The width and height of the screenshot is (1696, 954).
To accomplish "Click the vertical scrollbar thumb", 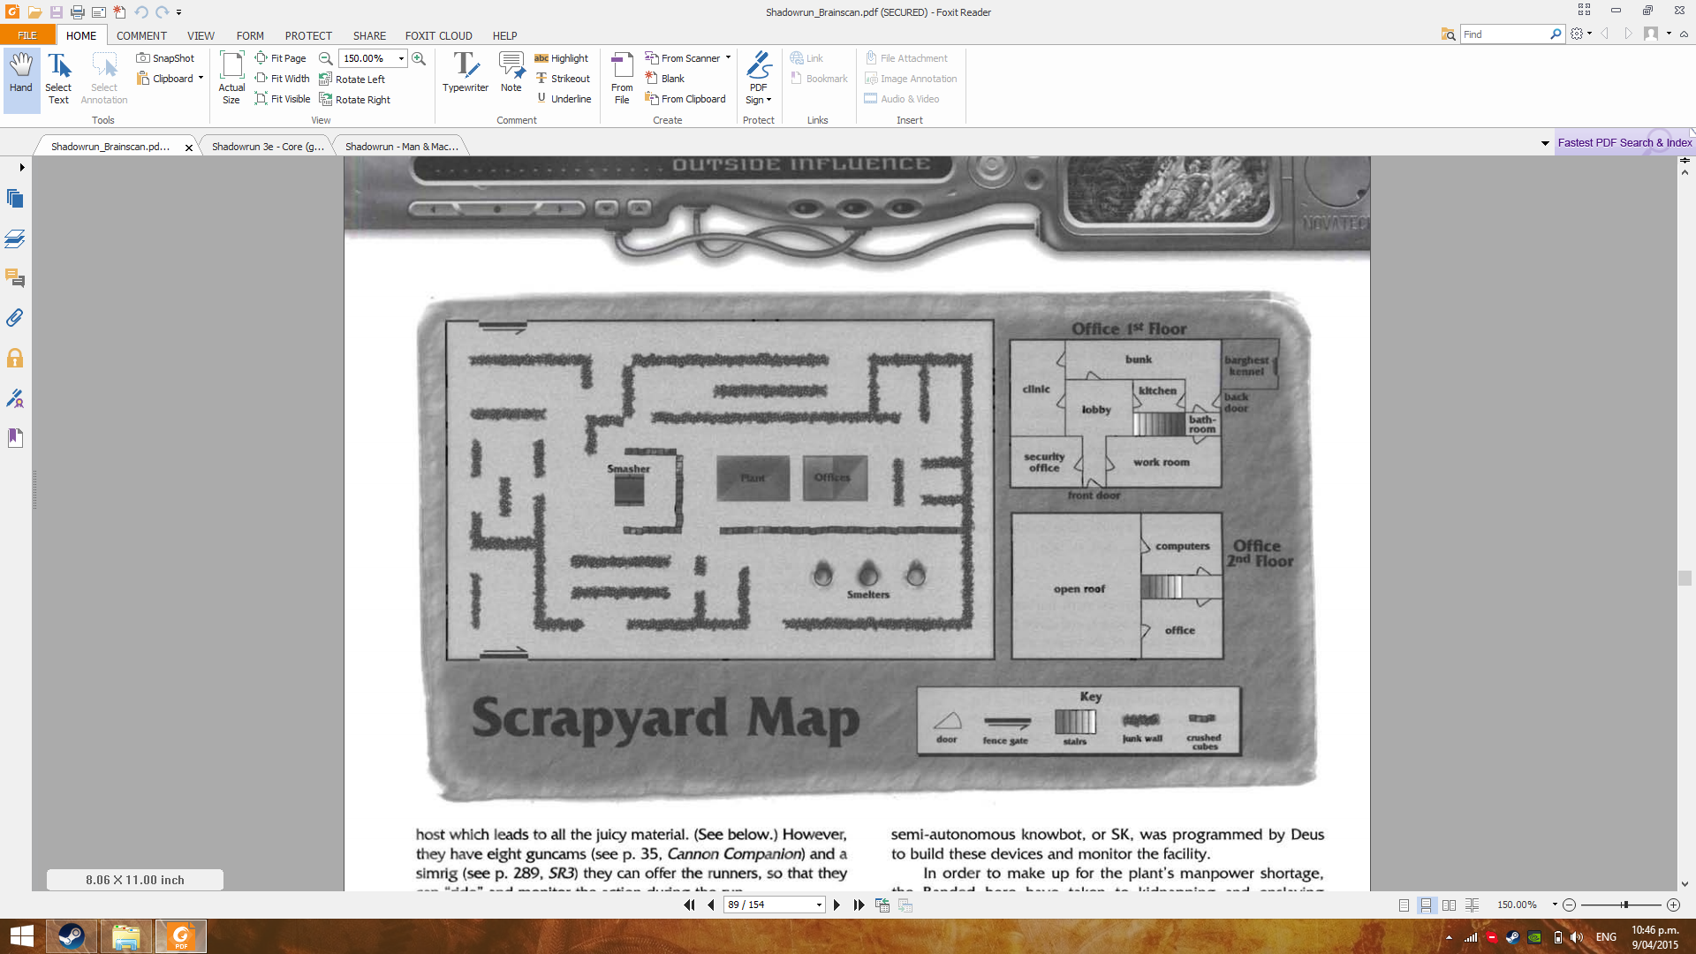I will click(1685, 579).
